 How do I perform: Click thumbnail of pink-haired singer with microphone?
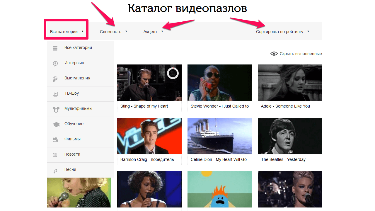[x=290, y=189]
